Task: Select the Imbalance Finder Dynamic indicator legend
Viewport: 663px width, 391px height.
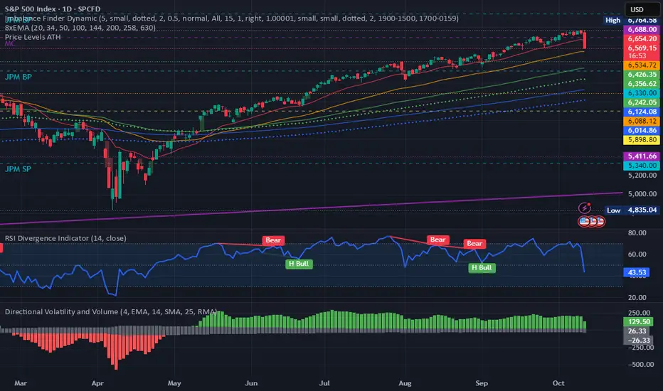Action: 232,18
